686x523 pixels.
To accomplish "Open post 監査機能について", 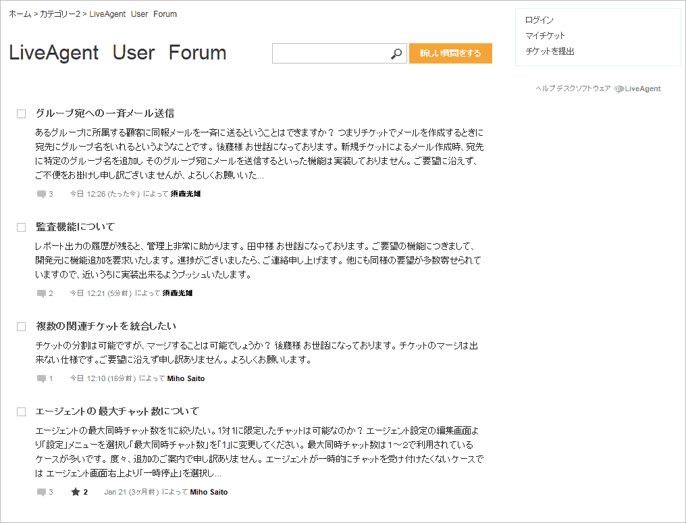I will [x=75, y=227].
